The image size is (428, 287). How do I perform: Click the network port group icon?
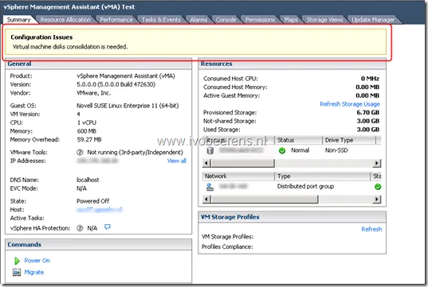(x=210, y=187)
